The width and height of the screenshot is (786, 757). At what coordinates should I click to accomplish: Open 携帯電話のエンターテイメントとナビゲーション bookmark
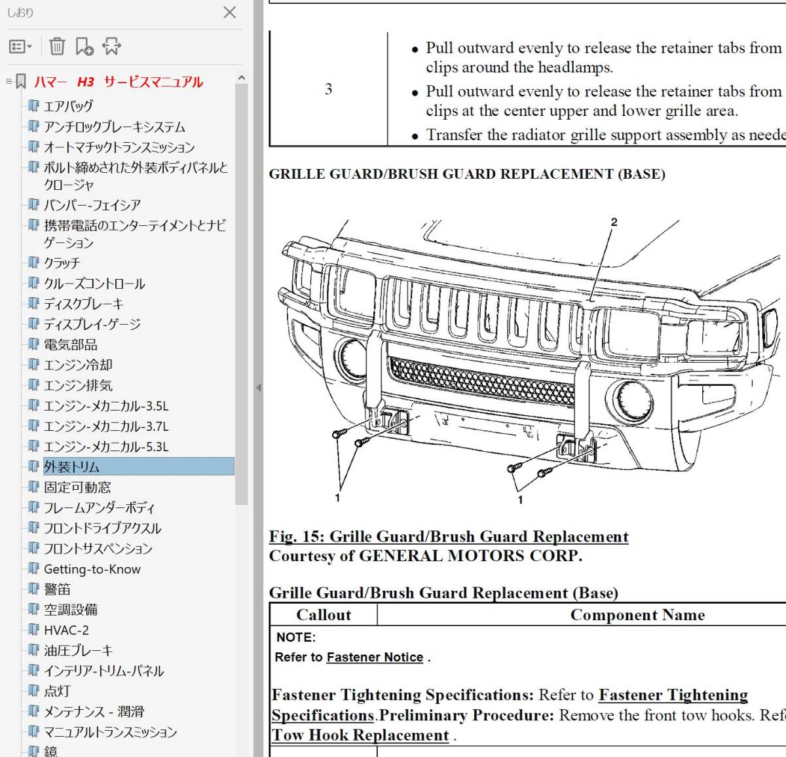(135, 234)
